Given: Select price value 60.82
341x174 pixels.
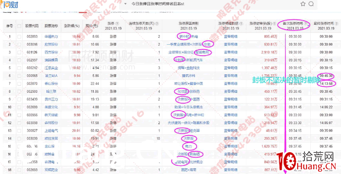Looking at the screenshot, I should [x=95, y=131].
